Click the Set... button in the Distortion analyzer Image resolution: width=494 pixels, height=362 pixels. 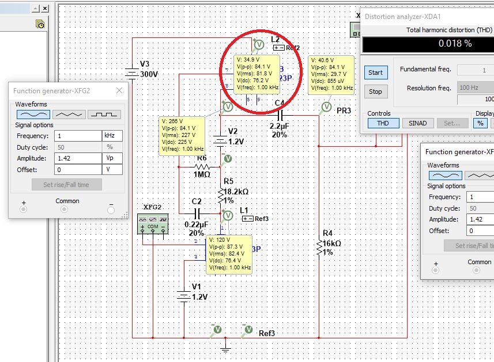[x=452, y=123]
